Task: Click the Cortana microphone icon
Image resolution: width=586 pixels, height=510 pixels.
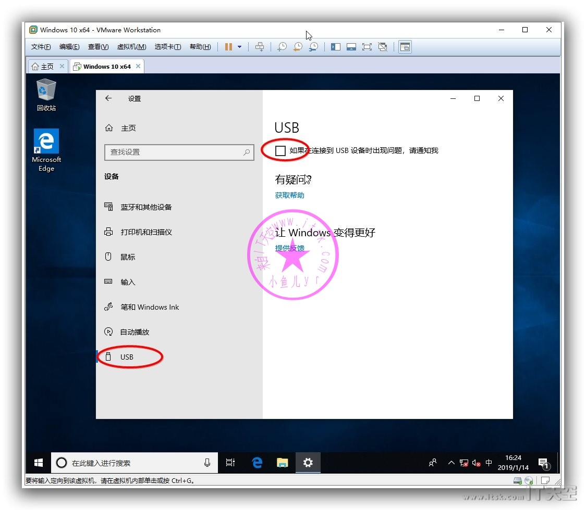Action: [x=207, y=463]
